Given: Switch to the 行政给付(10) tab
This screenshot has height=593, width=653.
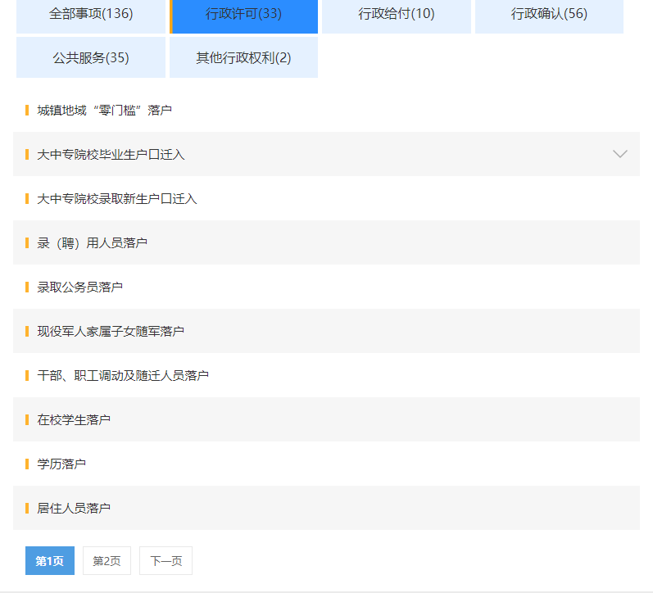Looking at the screenshot, I should coord(397,15).
